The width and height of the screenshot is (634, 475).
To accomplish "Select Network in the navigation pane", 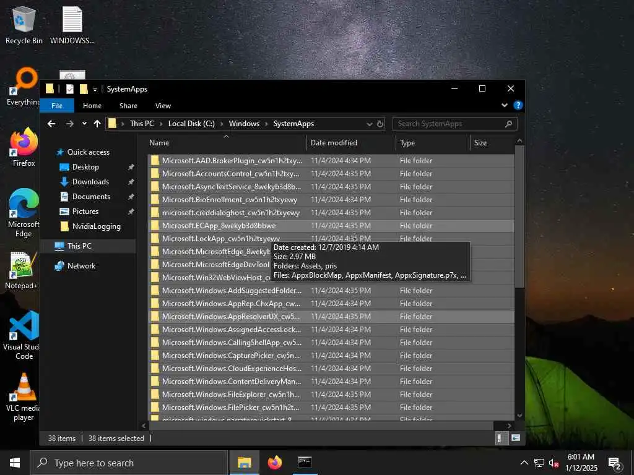I will coord(81,266).
